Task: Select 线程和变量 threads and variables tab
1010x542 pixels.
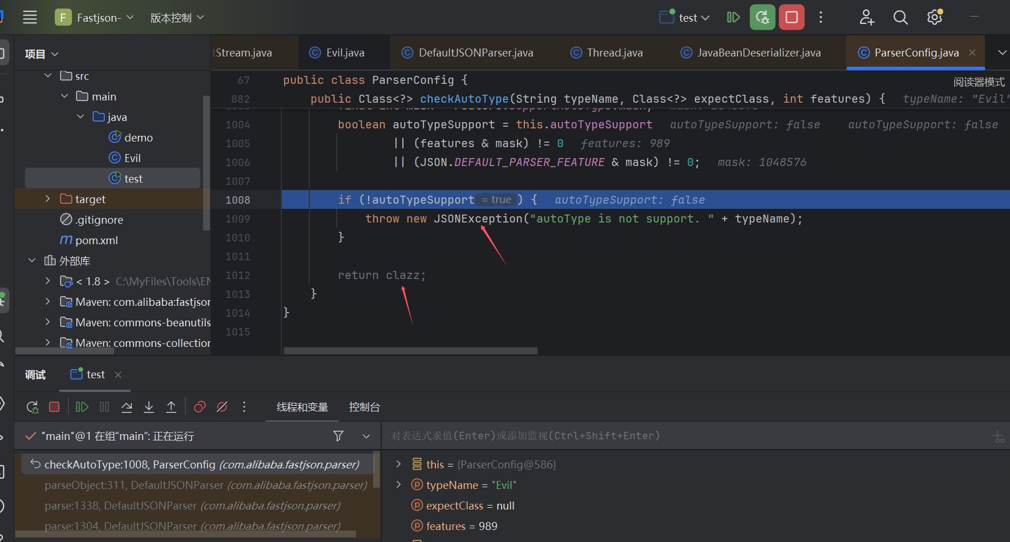Action: point(302,407)
